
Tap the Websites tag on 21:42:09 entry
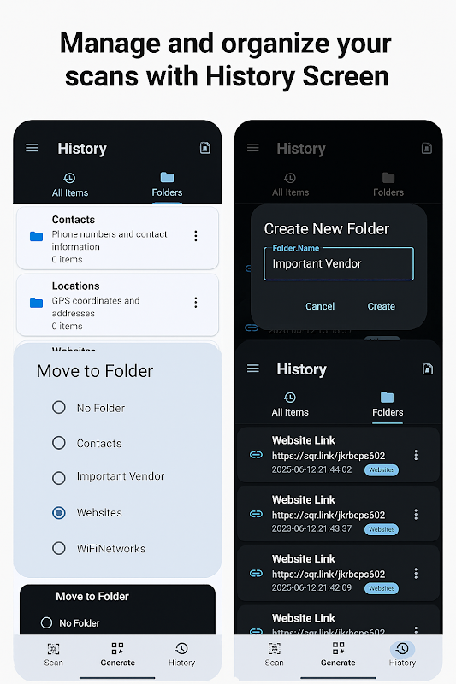[x=382, y=588]
